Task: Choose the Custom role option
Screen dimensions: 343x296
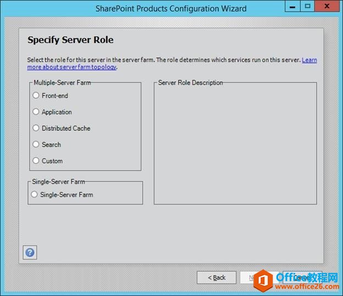Action: 36,161
